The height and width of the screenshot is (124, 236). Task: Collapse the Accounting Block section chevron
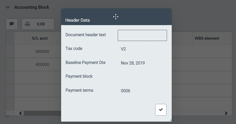8,7
